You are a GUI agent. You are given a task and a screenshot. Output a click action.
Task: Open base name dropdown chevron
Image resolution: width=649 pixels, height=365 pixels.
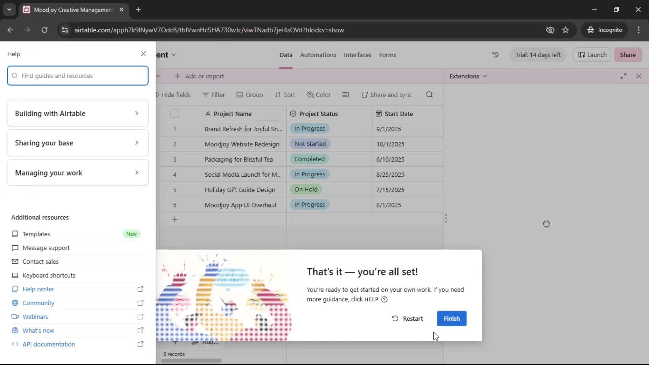pyautogui.click(x=174, y=55)
